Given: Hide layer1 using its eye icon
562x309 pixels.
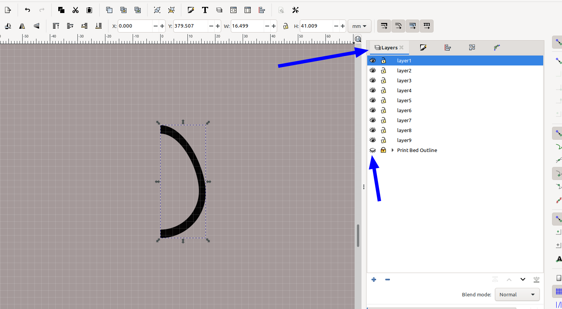Looking at the screenshot, I should click(x=372, y=60).
